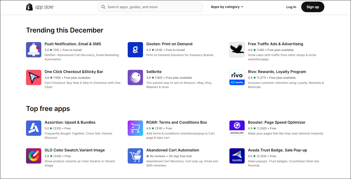The width and height of the screenshot is (351, 179).
Task: Open the Assortion app icon
Action: tap(34, 128)
